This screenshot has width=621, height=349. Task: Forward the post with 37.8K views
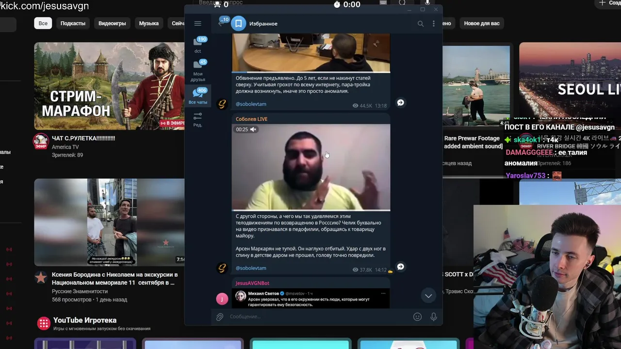401,267
